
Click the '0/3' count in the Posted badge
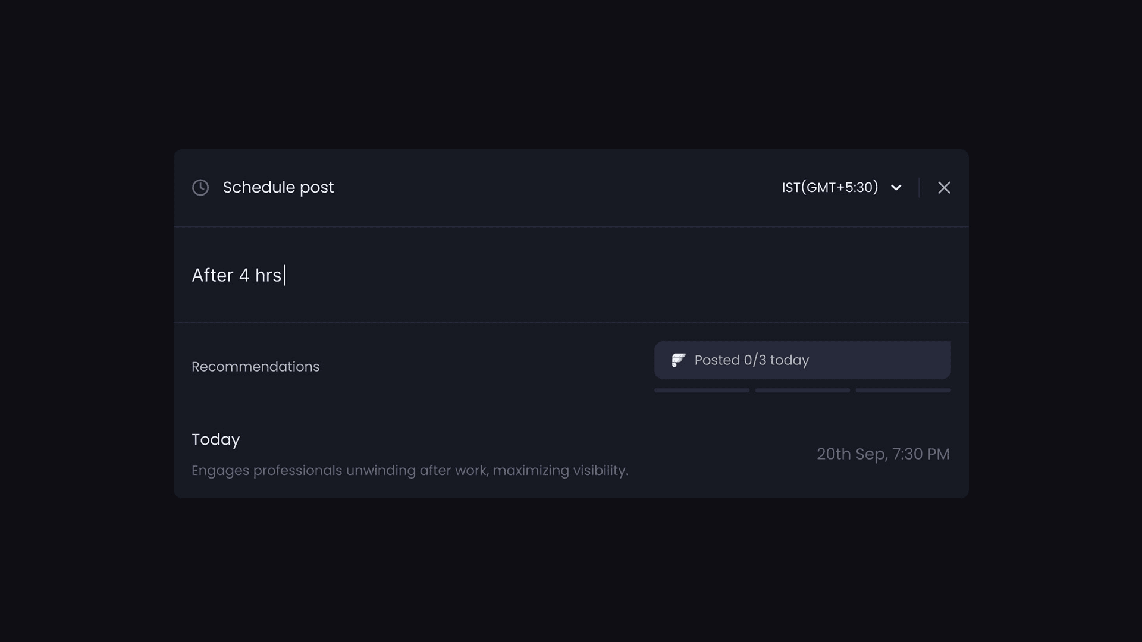[755, 360]
